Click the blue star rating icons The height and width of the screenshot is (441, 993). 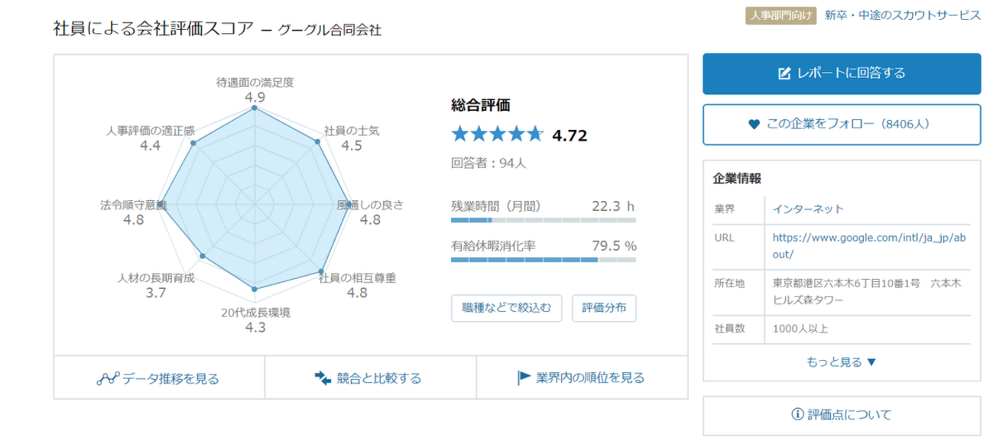(497, 135)
